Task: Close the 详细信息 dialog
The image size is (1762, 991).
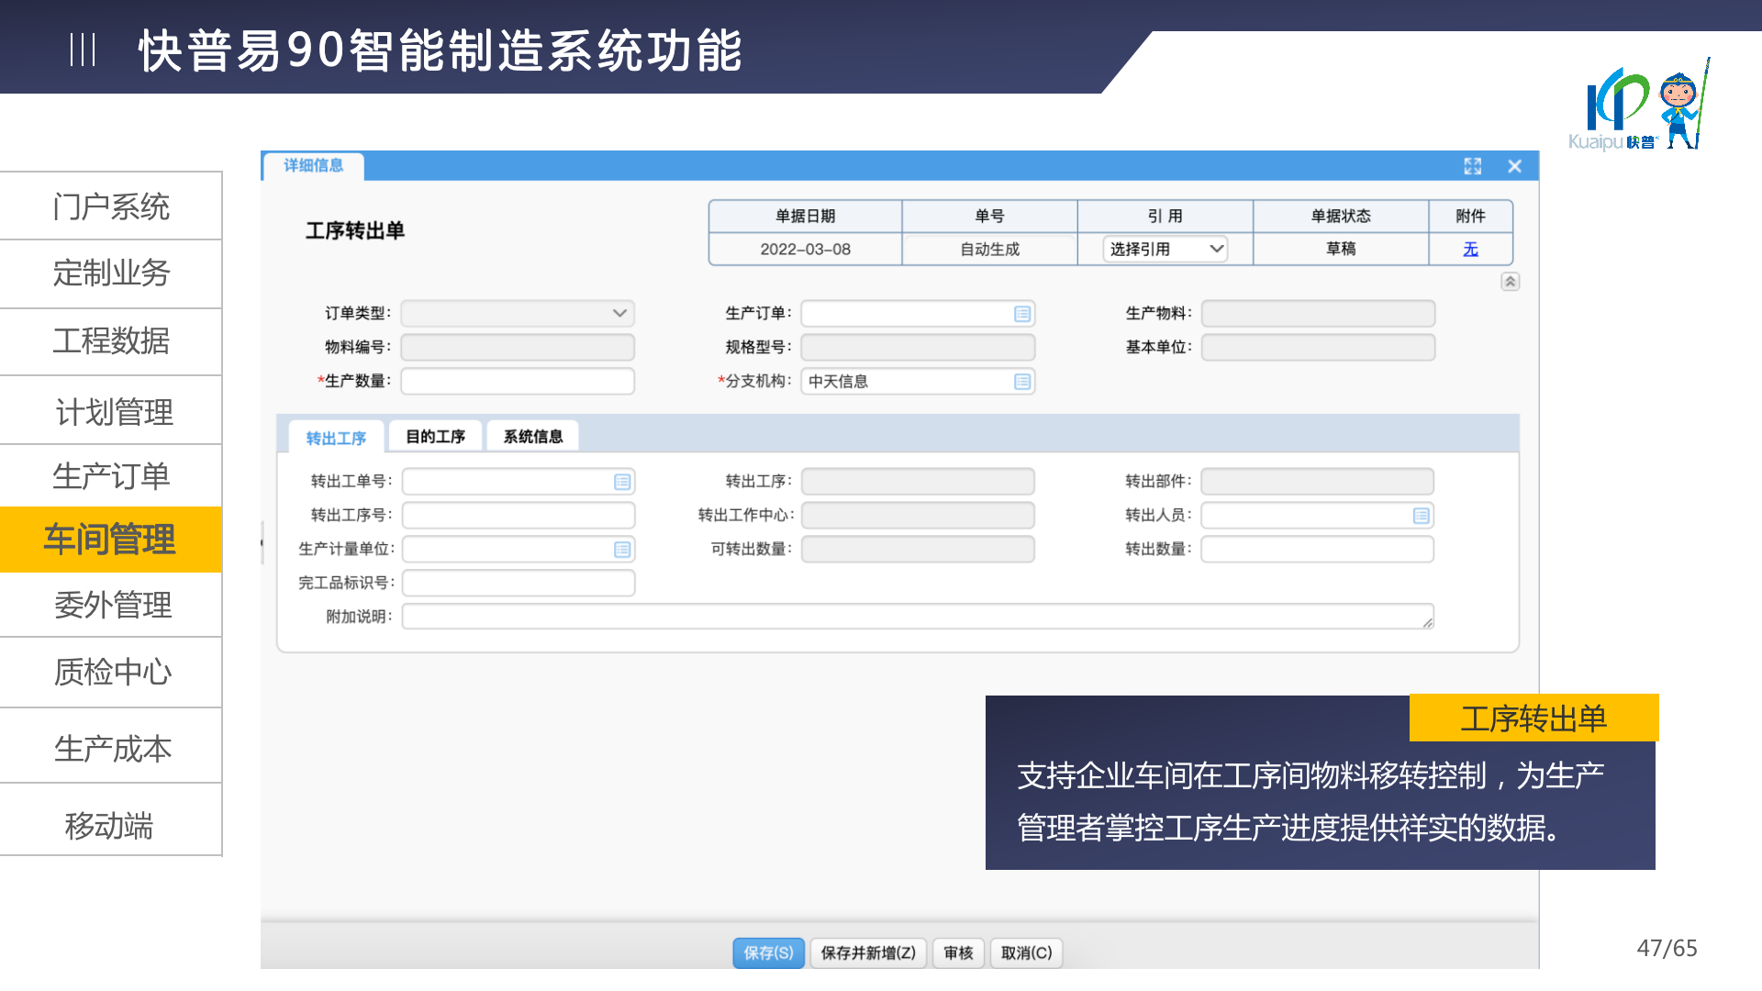Action: [x=1515, y=166]
